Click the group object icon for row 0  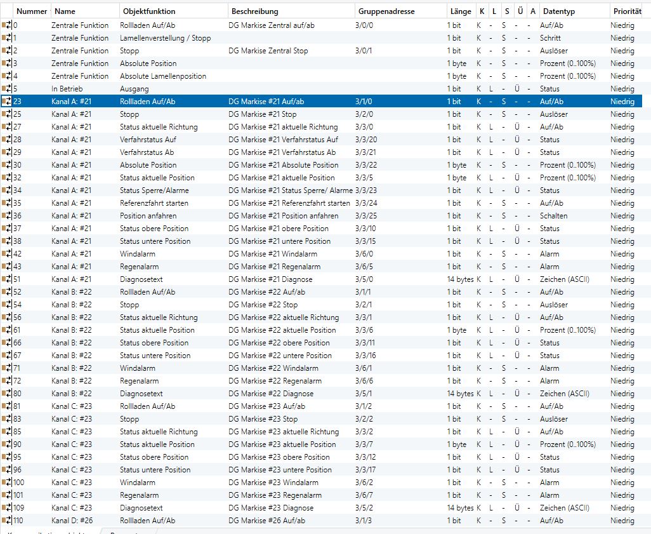click(x=7, y=25)
